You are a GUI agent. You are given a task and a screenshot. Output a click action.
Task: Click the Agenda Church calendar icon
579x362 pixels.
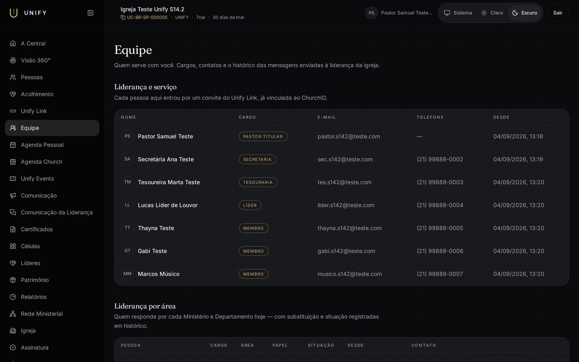(x=13, y=162)
